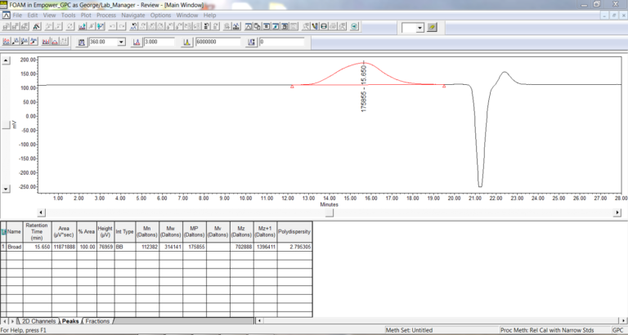628x335 pixels.
Task: Click the Minimum Area icon beside 6000000
Action: [187, 42]
